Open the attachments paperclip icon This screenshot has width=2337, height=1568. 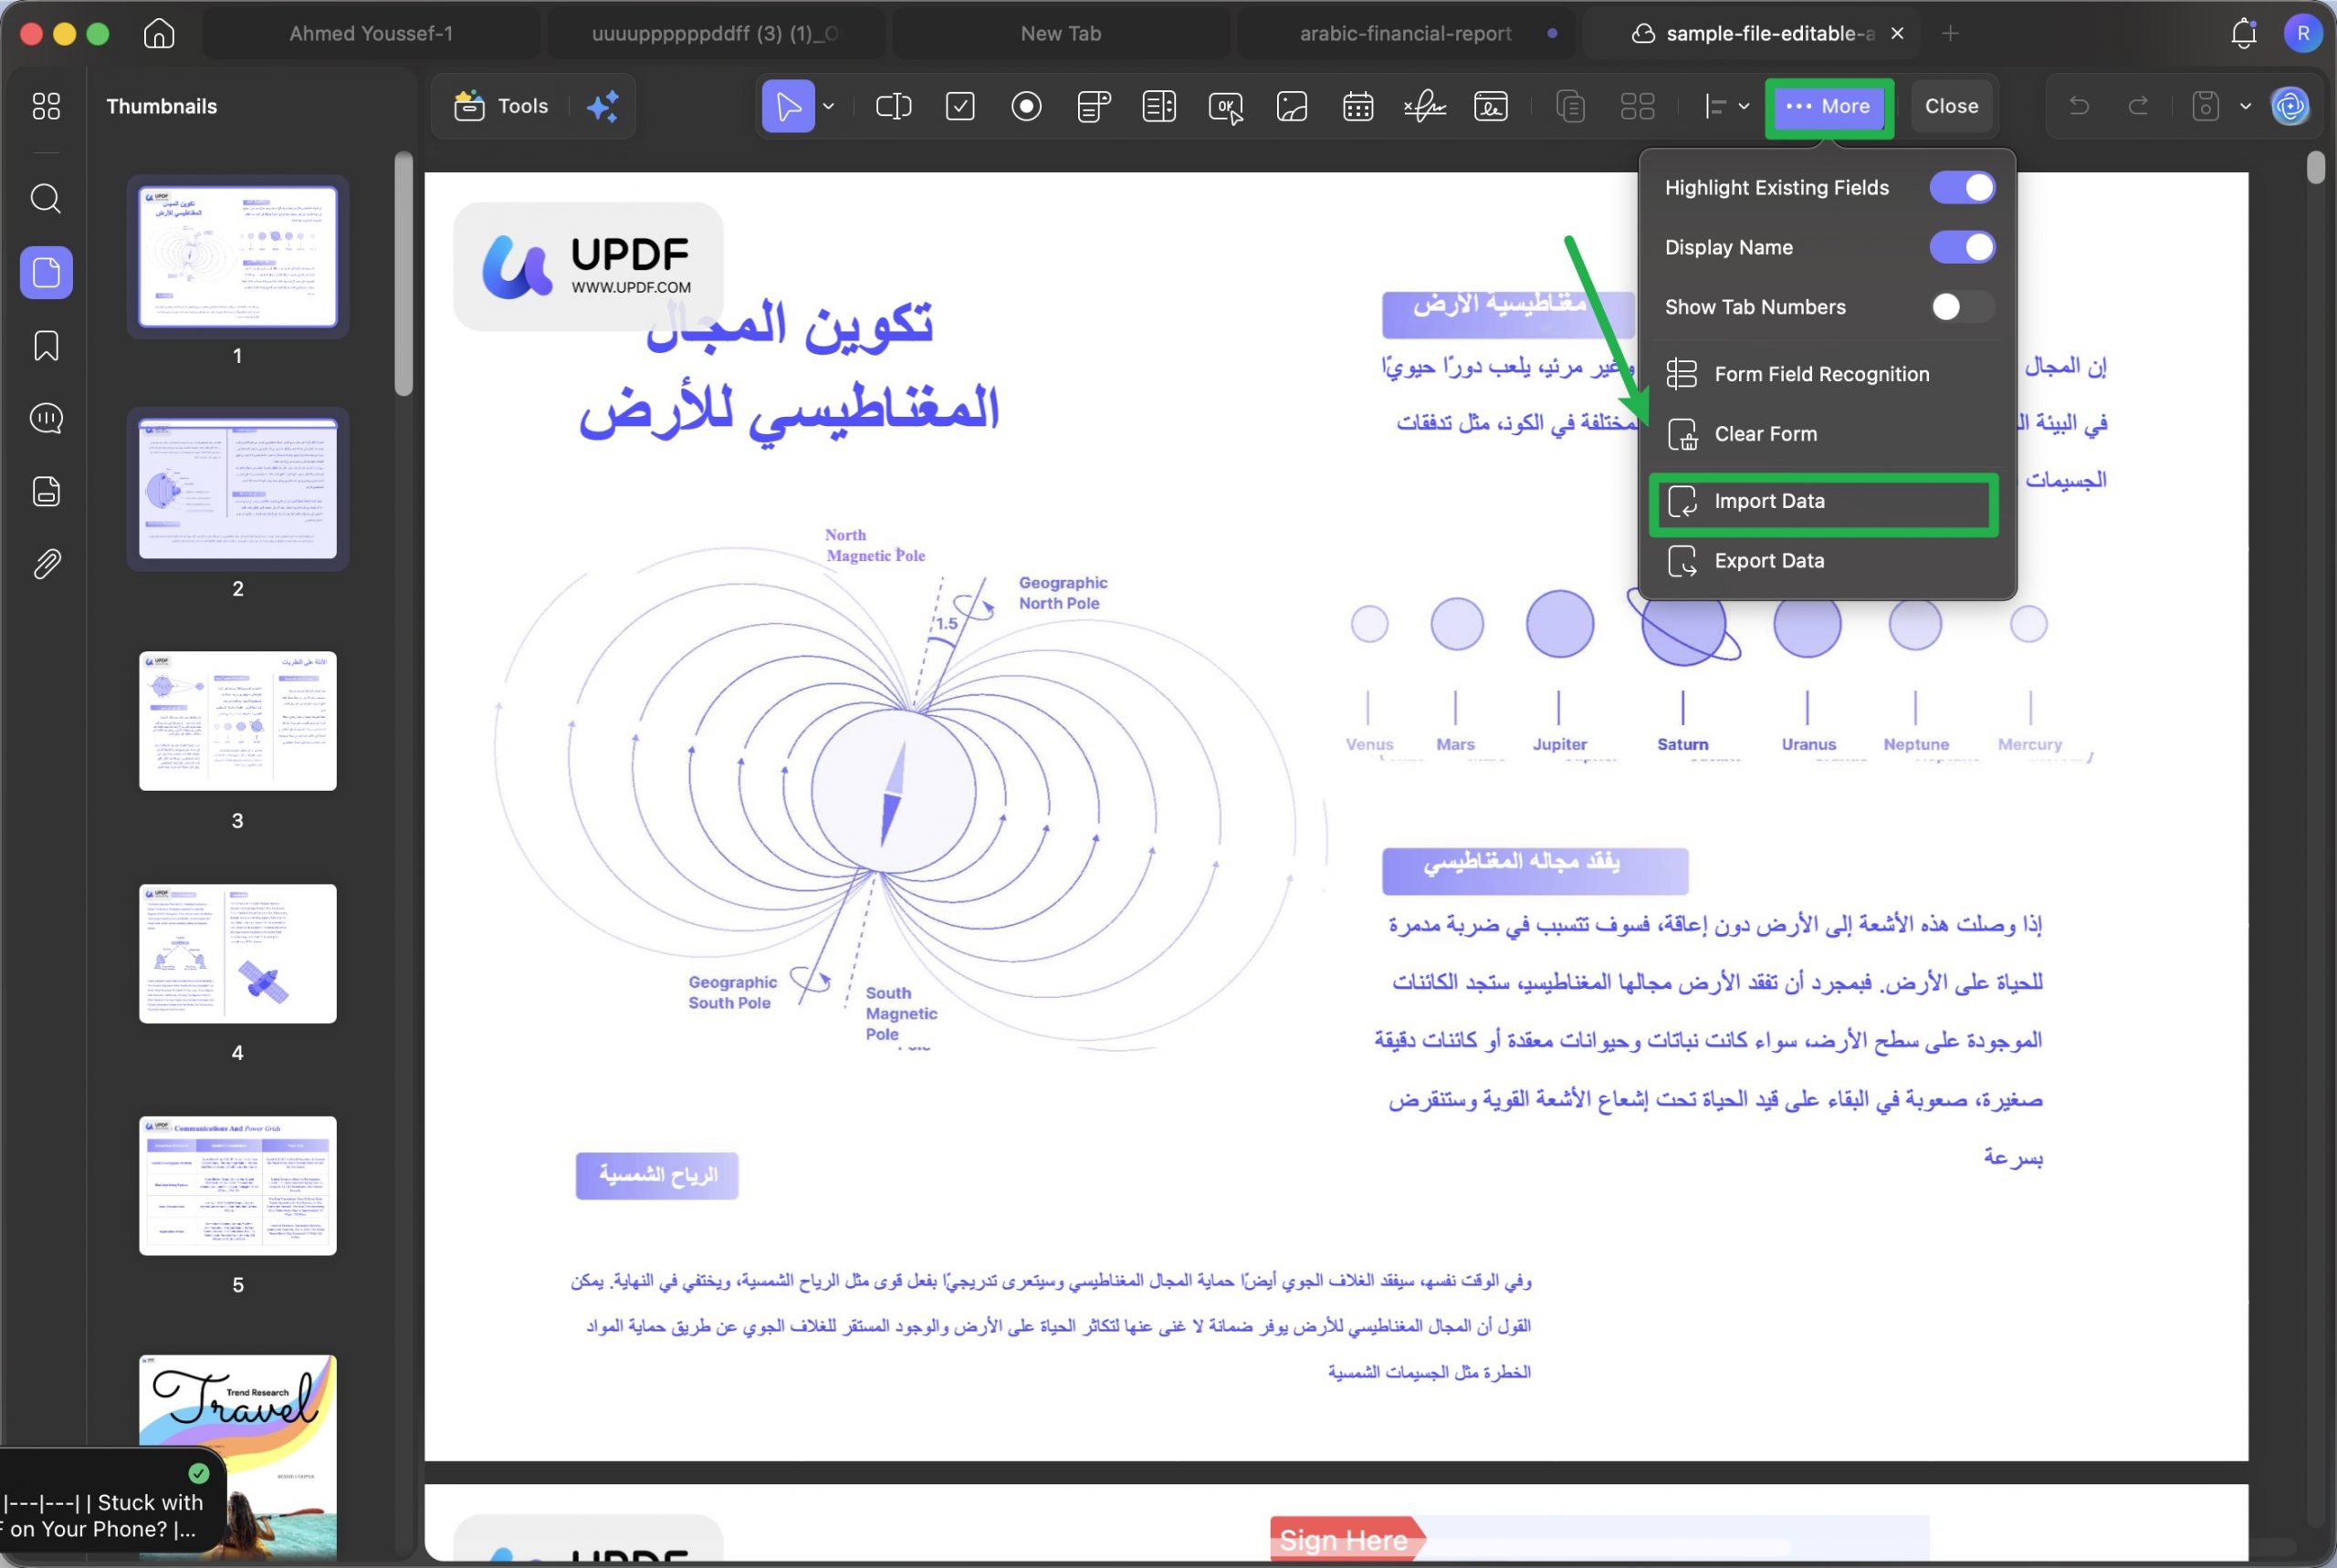point(46,564)
